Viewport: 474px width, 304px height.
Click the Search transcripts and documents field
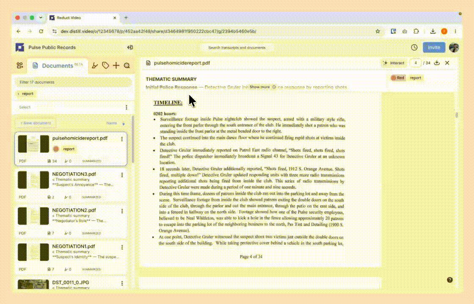[237, 48]
